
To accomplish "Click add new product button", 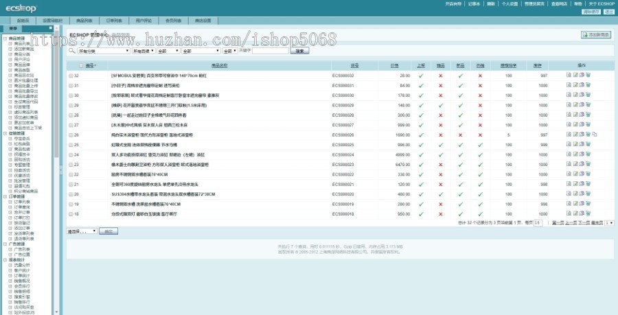I will (x=596, y=35).
